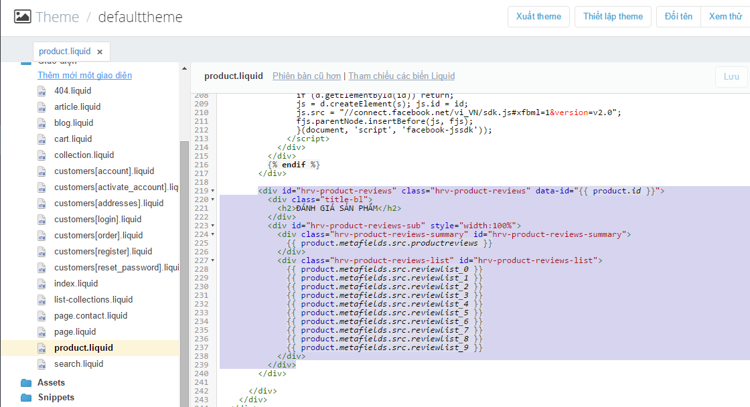This screenshot has height=407, width=750.
Task: Click the article.liquid file icon
Action: click(x=42, y=107)
